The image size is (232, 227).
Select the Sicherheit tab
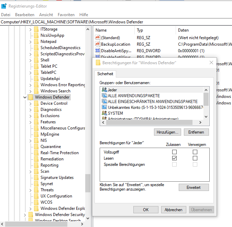click(105, 74)
